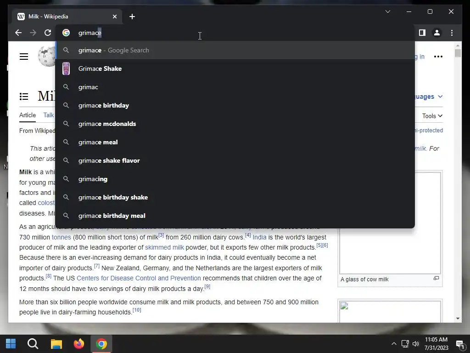Open the tonnes link
Viewport: 470px width, 353px height.
[x=61, y=237]
